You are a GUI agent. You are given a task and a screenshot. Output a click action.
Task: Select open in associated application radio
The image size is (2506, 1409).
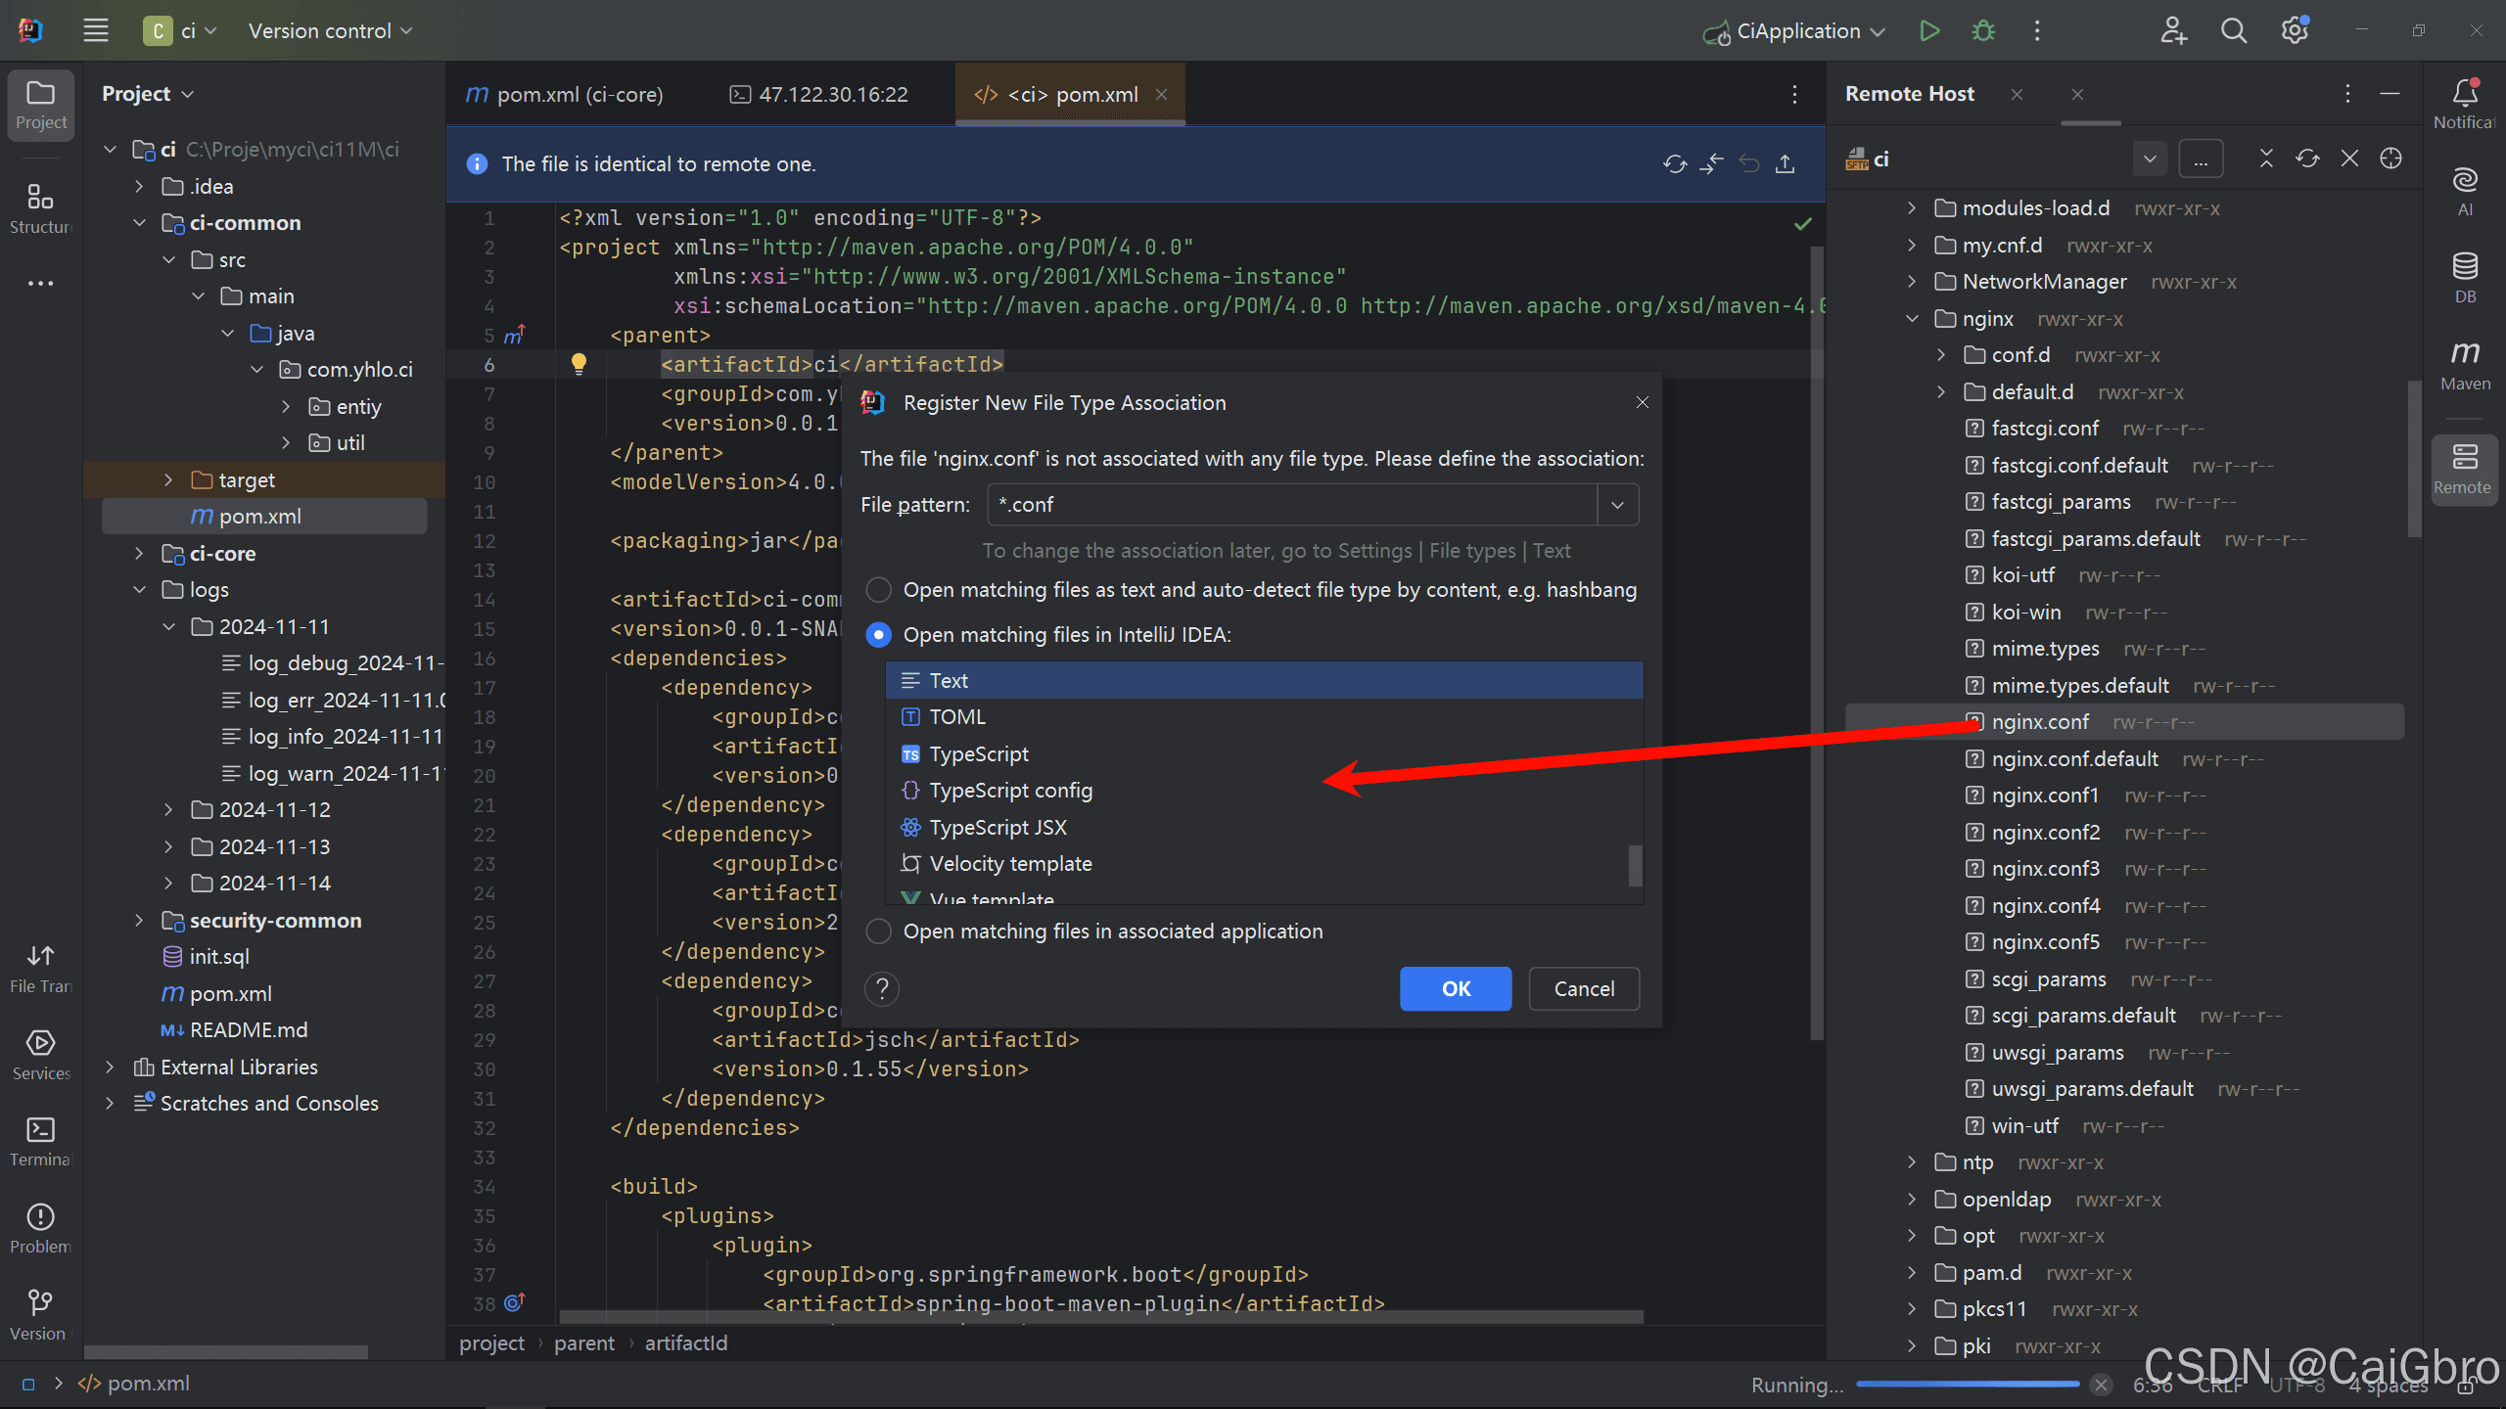tap(878, 932)
